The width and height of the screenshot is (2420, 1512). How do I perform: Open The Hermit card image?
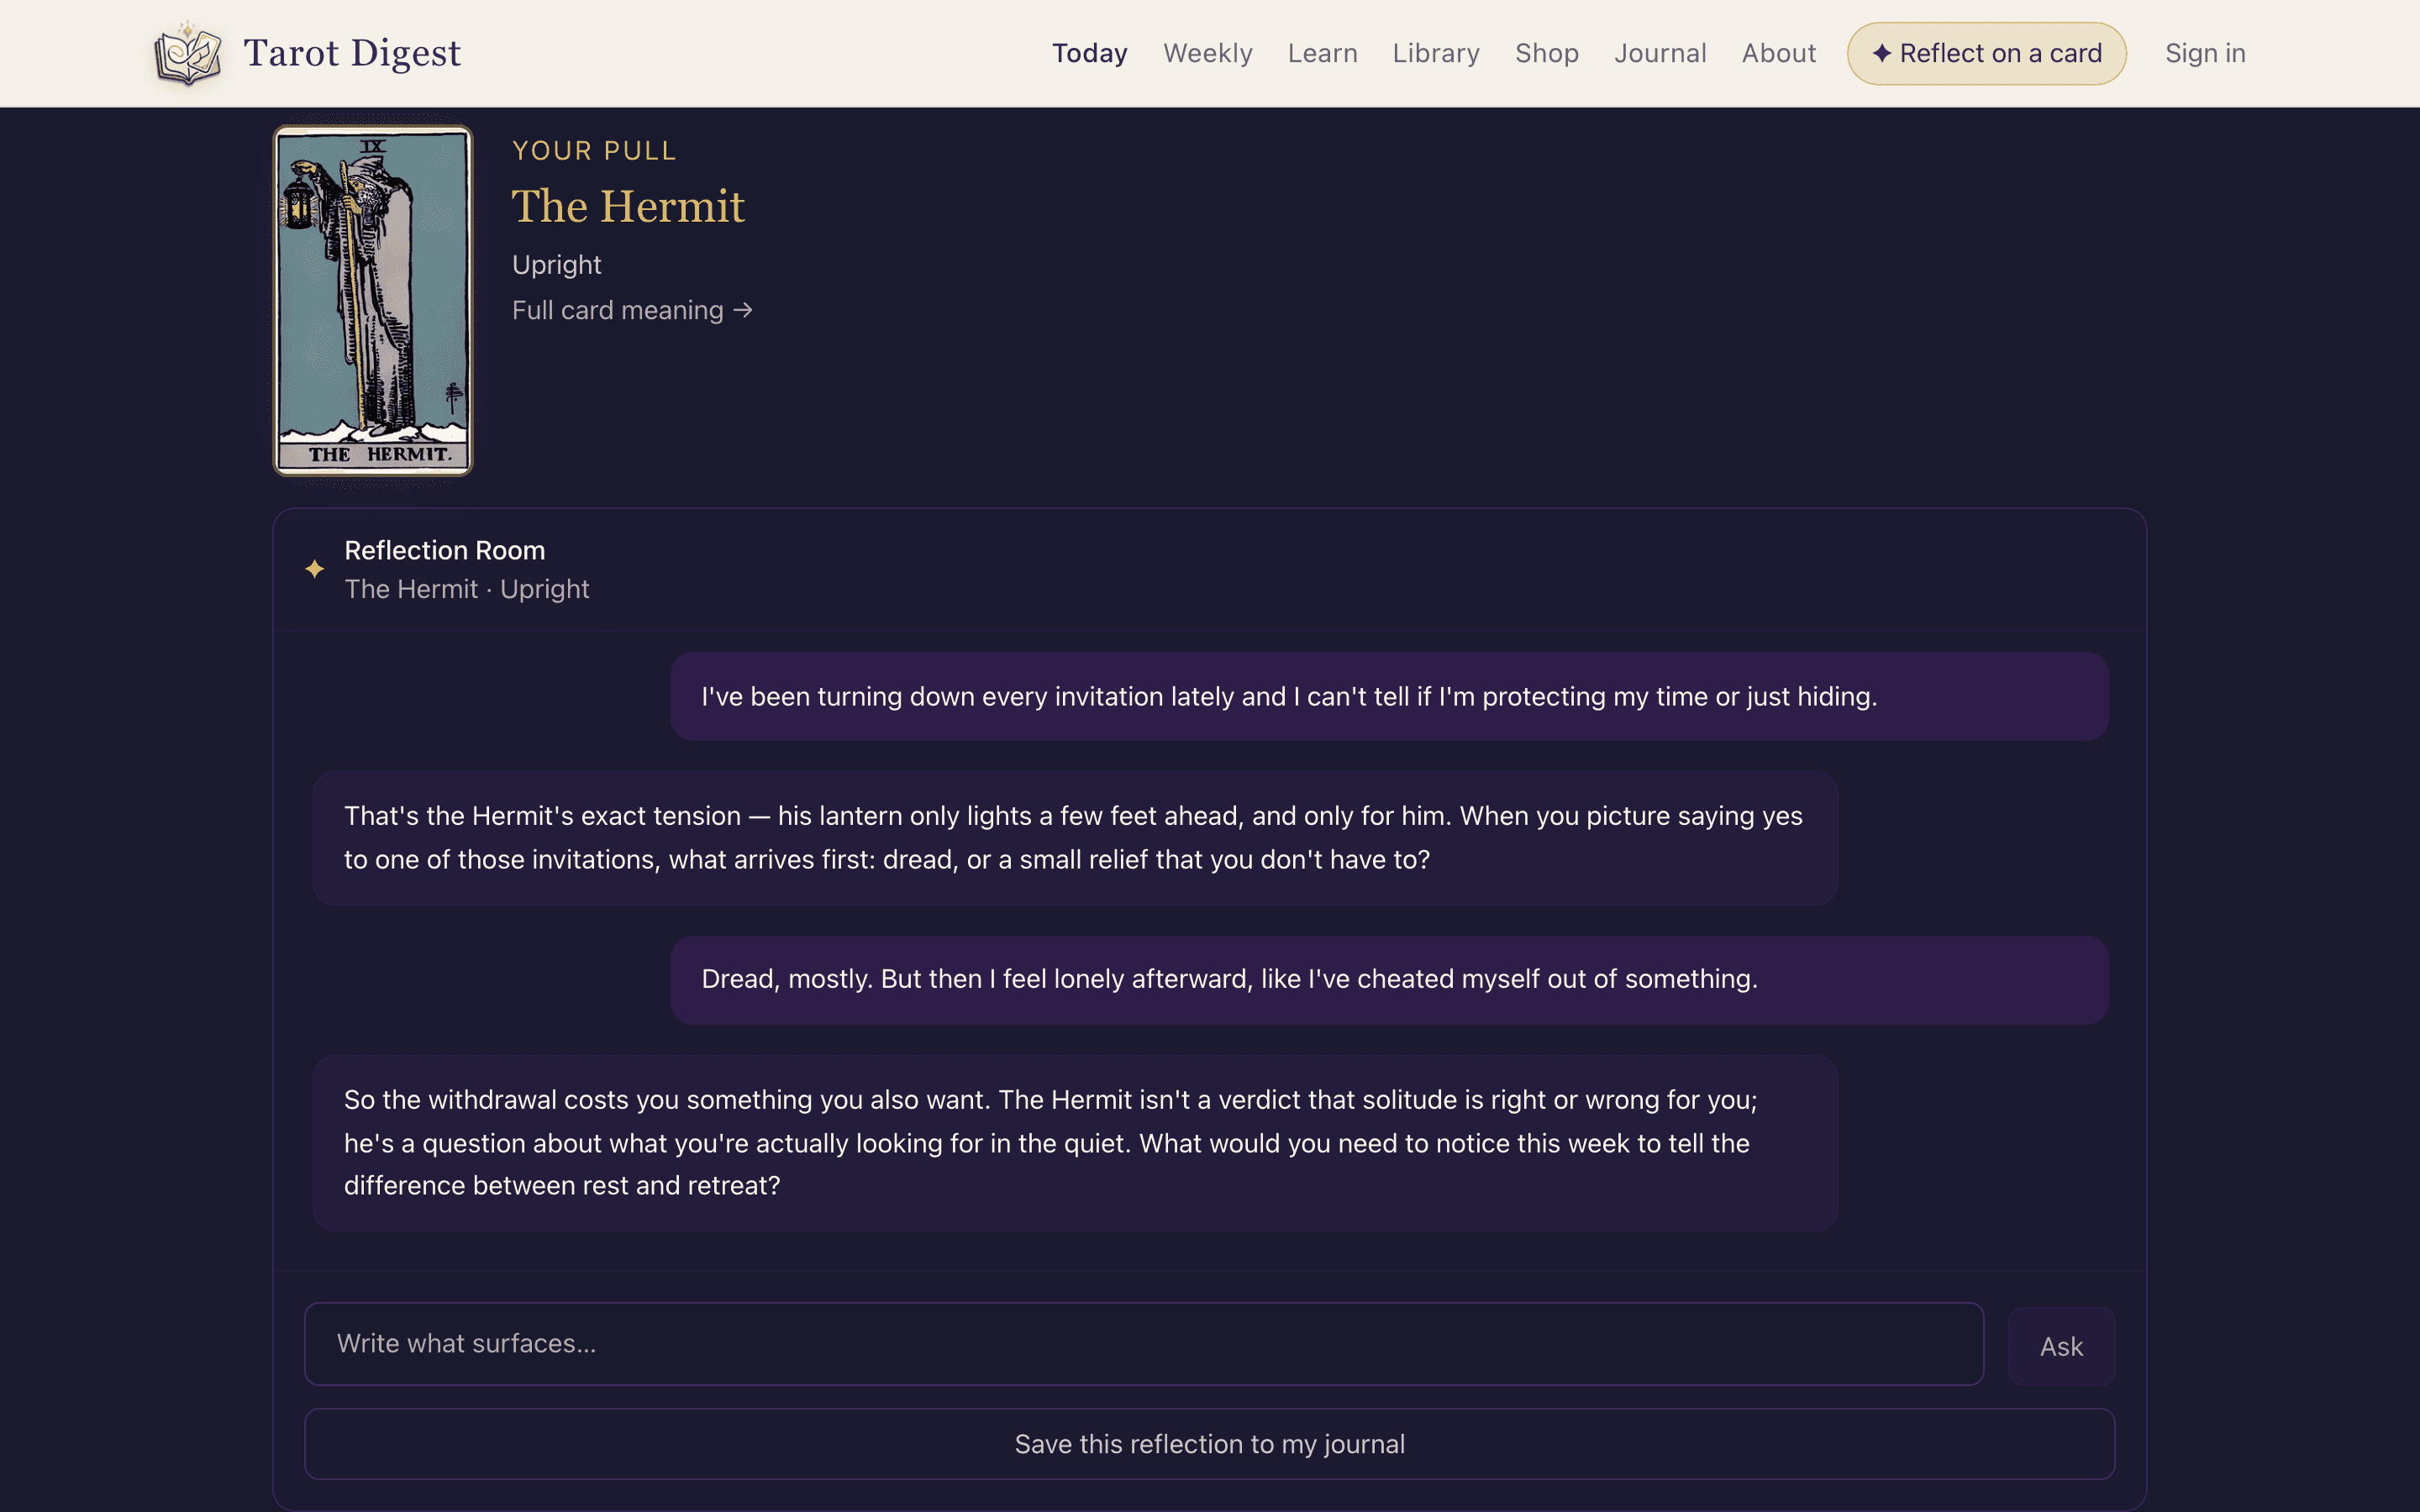373,300
